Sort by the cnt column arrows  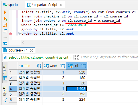tap(85, 66)
